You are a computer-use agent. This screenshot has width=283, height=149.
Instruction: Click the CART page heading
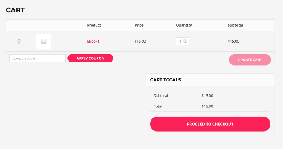15,10
